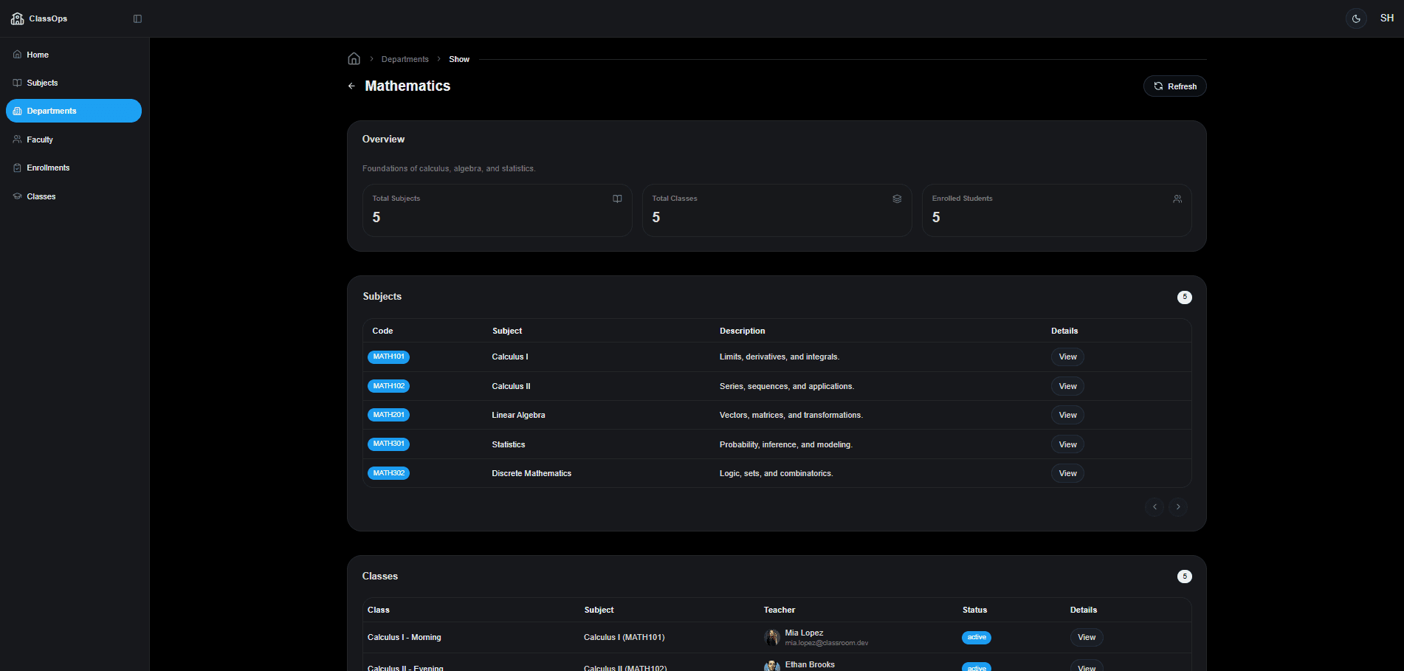Screen dimensions: 1404x671
Task: Click Mia Lopez's avatar thumbnail
Action: coord(772,637)
